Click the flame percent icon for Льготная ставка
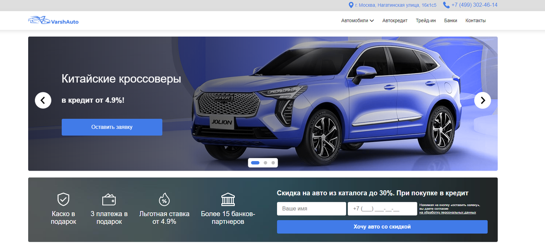The height and width of the screenshot is (250, 545). [164, 199]
